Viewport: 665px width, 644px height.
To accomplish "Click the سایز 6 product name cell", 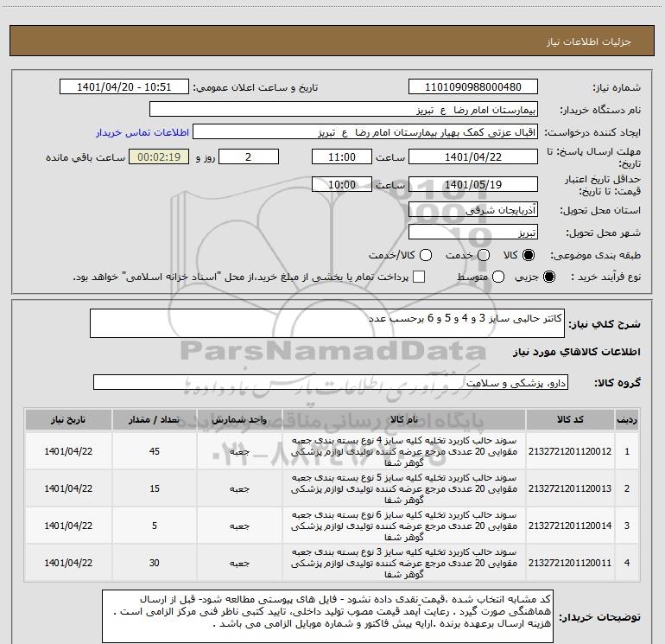I will (x=404, y=526).
